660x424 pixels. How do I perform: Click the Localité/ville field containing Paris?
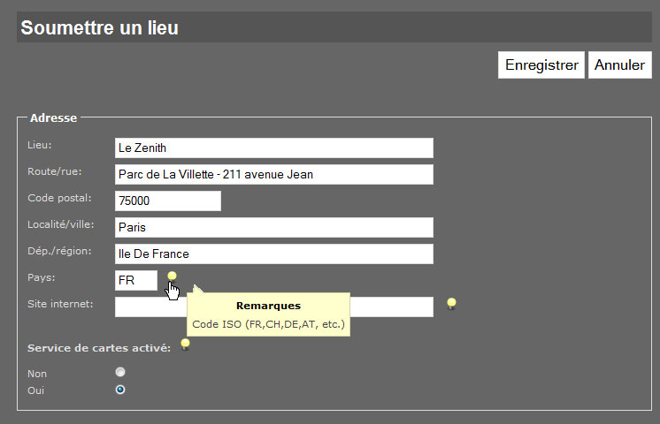274,227
